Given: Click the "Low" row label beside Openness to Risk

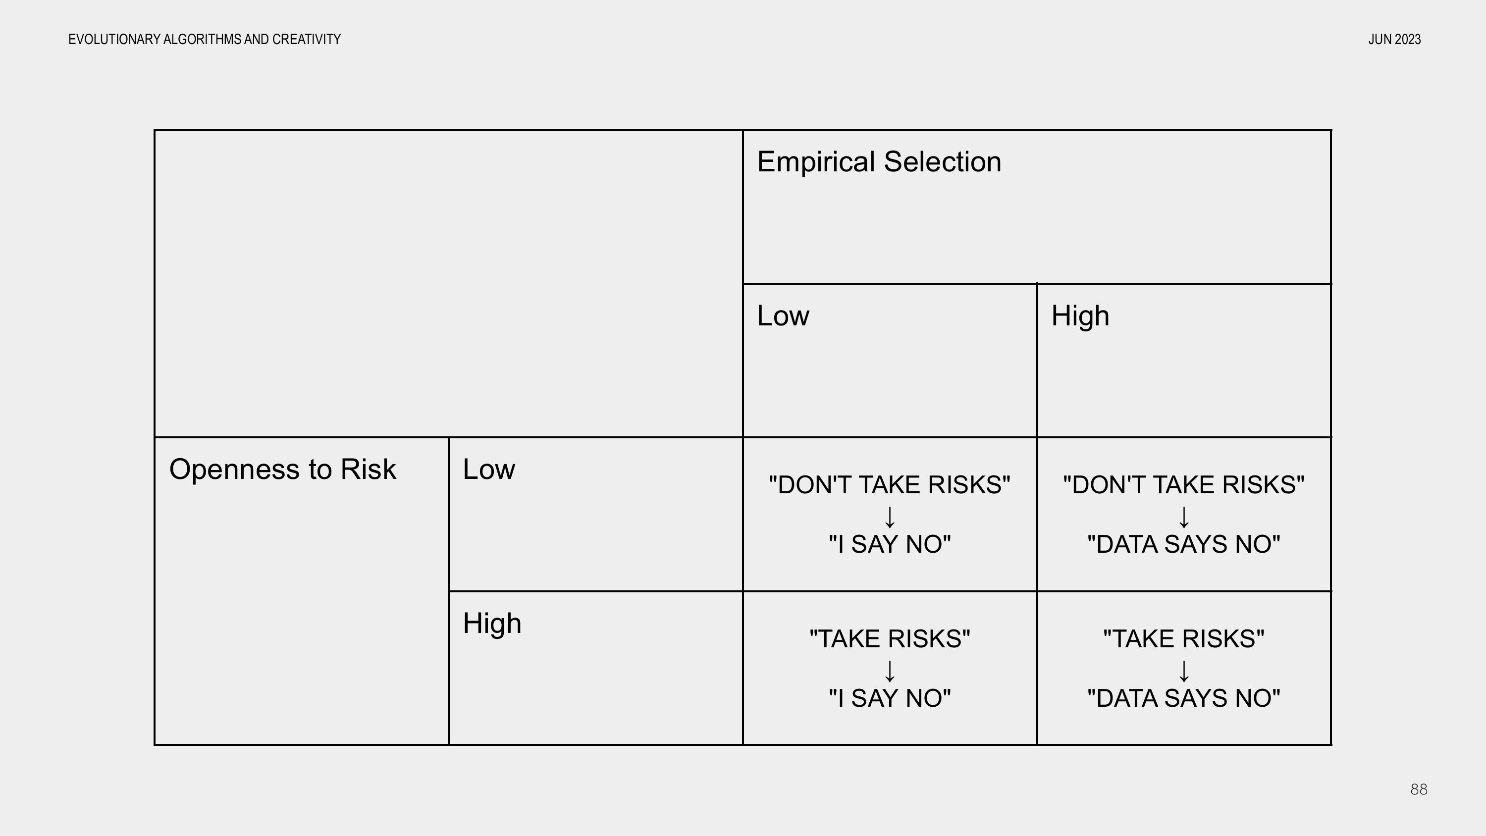Looking at the screenshot, I should (488, 469).
